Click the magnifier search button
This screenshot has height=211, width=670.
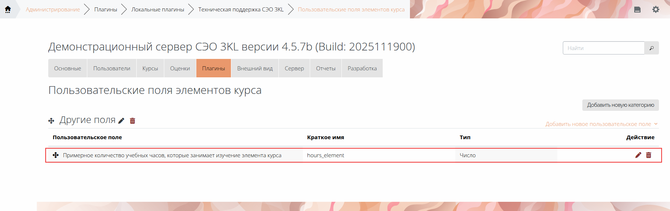651,48
